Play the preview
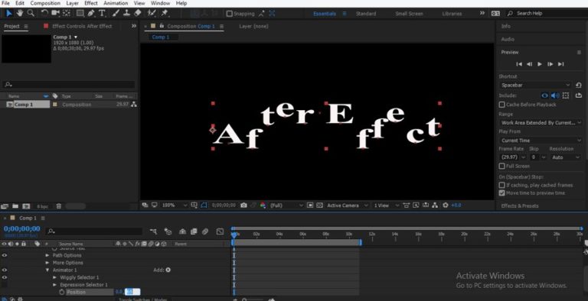 (540, 64)
